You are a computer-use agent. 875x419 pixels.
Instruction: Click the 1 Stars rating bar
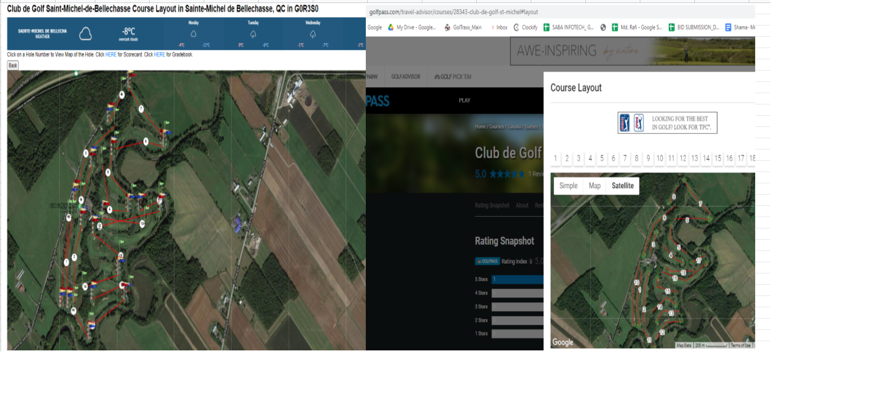tap(518, 334)
